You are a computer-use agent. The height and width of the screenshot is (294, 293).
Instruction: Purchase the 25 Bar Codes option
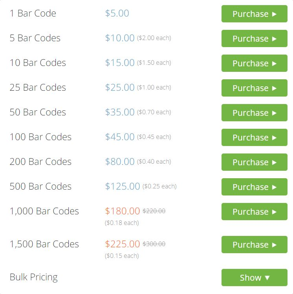254,88
